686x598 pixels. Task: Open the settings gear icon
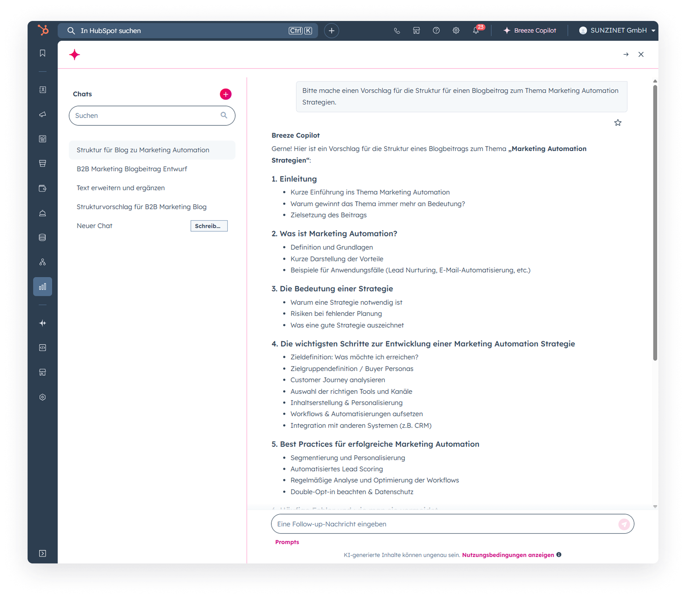pos(456,31)
